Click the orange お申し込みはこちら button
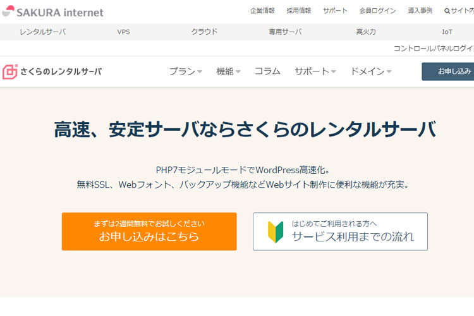This screenshot has height=316, width=474. point(149,231)
